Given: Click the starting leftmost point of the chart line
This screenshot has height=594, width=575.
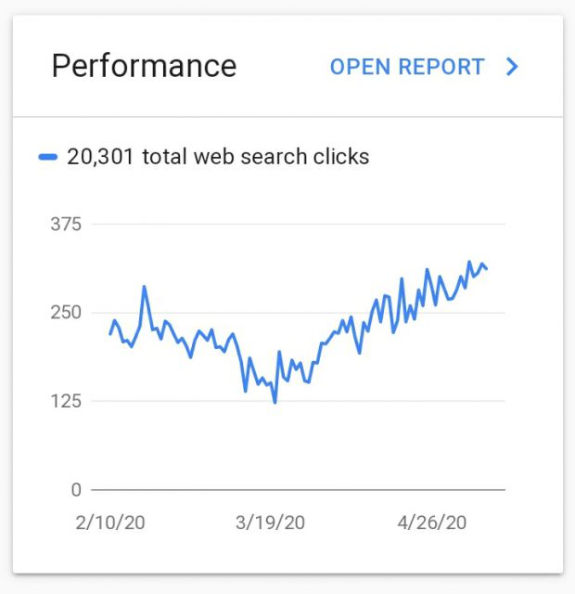Looking at the screenshot, I should 110,334.
